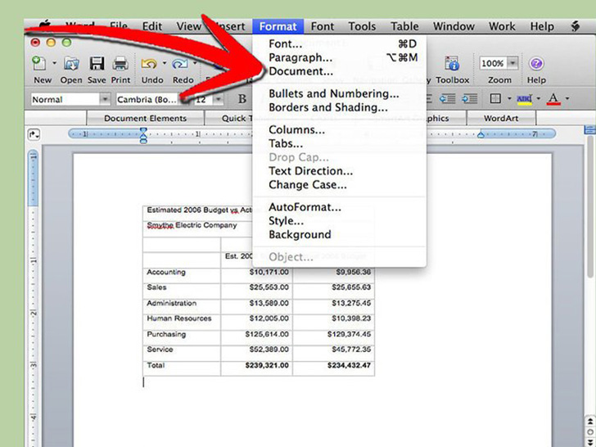Viewport: 596px width, 447px height.
Task: Click the right indent marker on ruler
Action: pyautogui.click(x=481, y=134)
